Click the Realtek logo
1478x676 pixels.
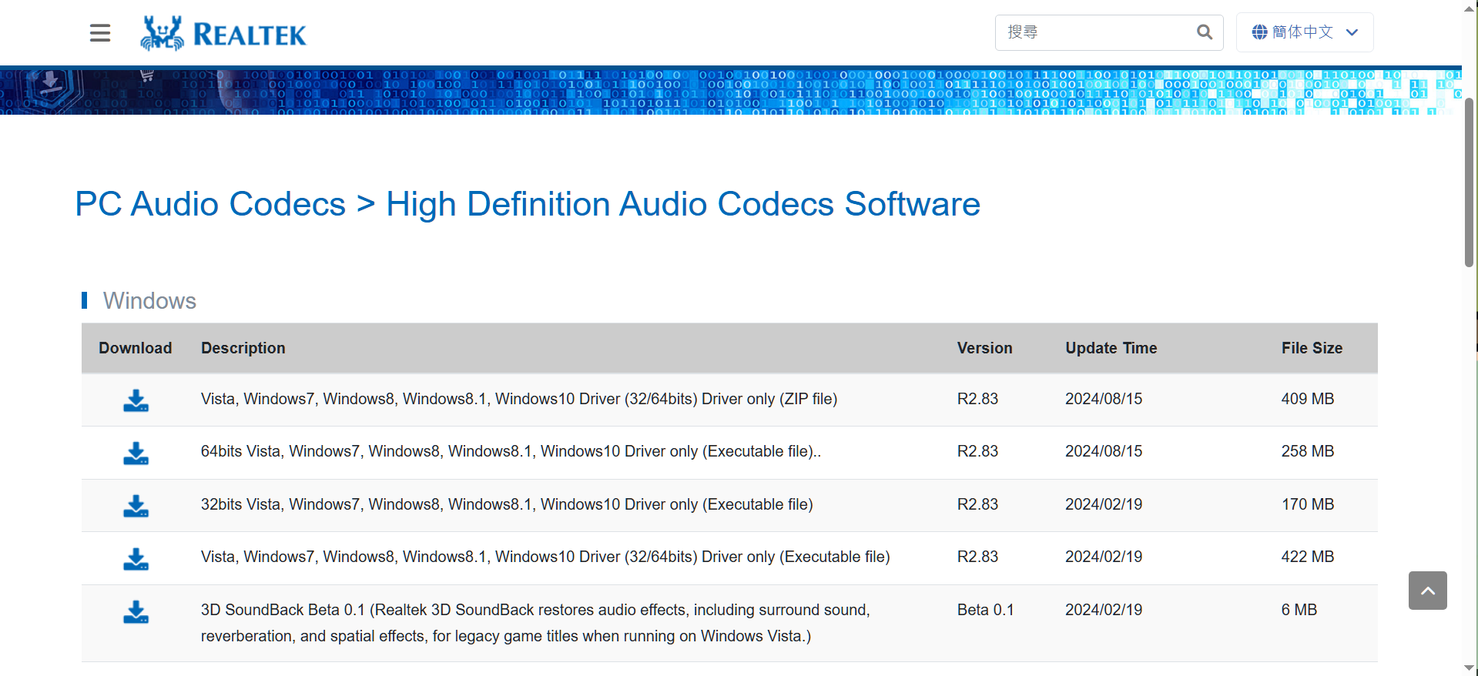[x=223, y=33]
